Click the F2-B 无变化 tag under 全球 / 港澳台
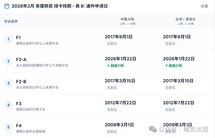The width and height of the screenshot is (215, 138). (x=170, y=88)
